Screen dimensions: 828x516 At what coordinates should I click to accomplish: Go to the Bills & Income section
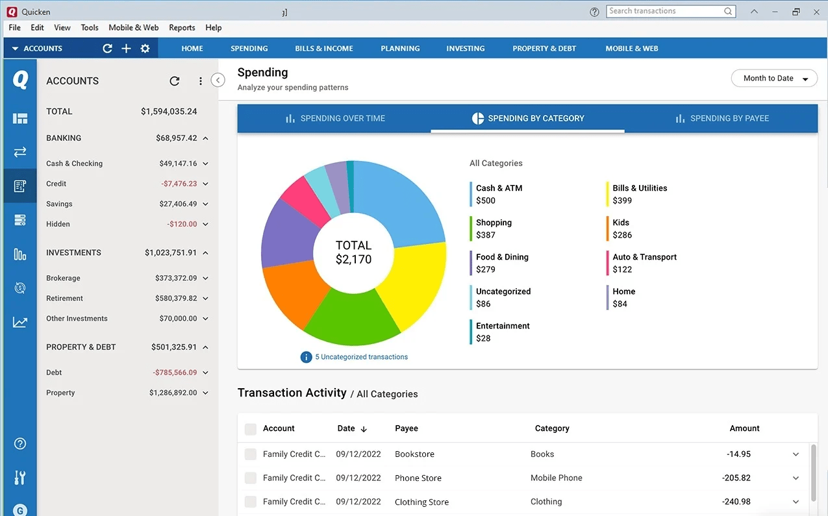coord(324,49)
